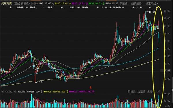
Task: Click the 8.51 low price label
Action: click(41, 82)
